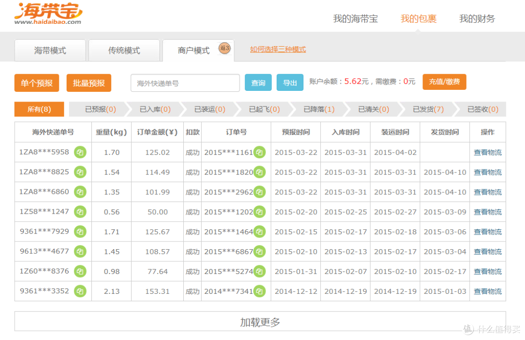Select the 已发货(7) status filter
Screen dimensions: 525x340
point(428,109)
